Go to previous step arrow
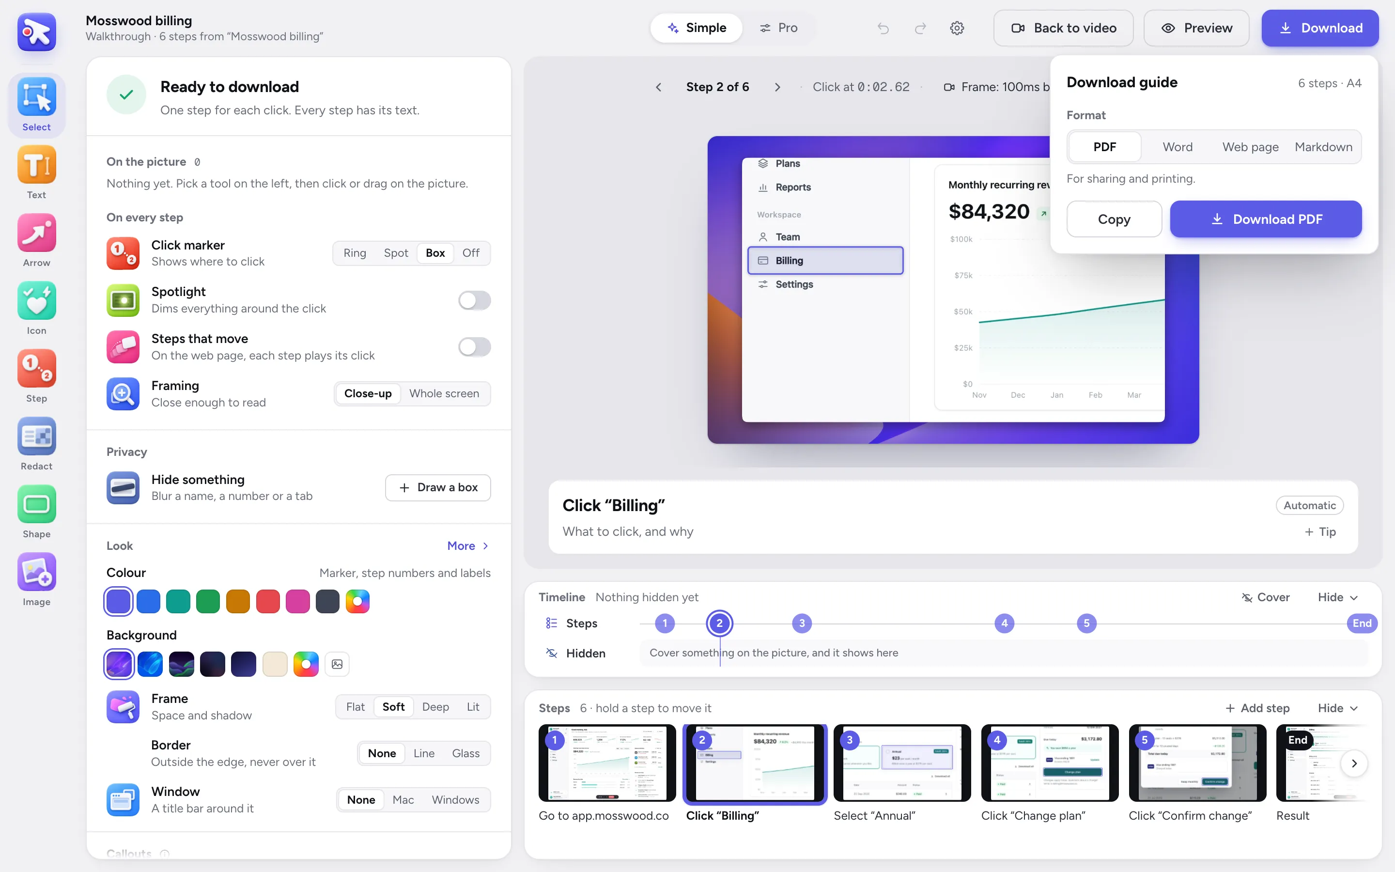Screen dimensions: 1395x872 (658, 87)
